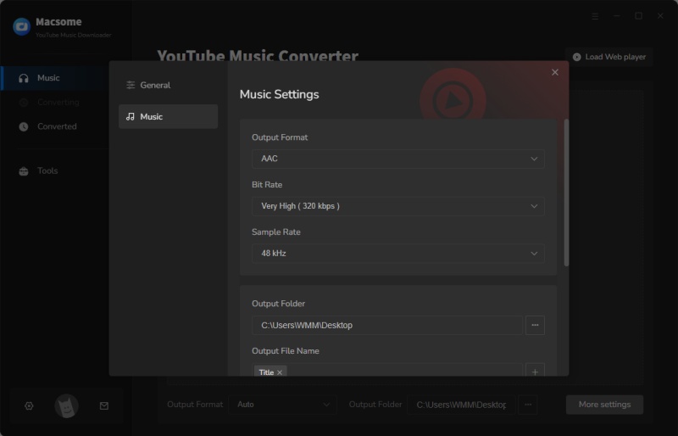Click the music note icon in settings
This screenshot has height=436, width=678.
(131, 116)
